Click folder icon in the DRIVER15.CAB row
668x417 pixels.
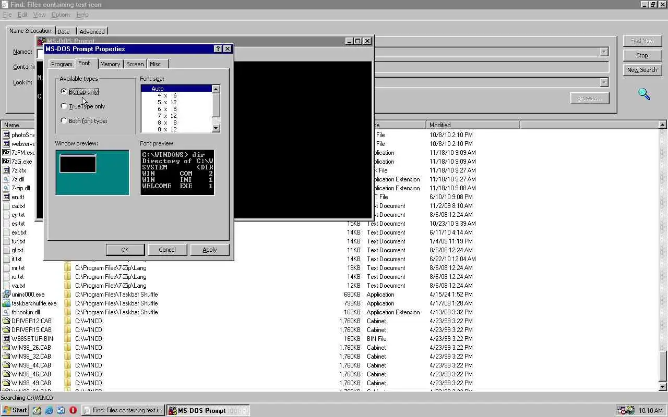[68, 330]
